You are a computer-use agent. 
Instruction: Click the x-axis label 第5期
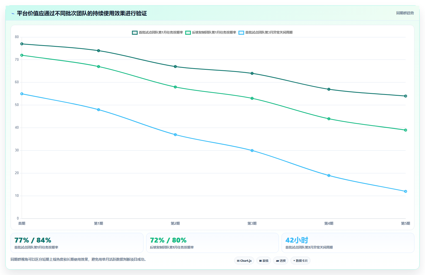(406, 223)
